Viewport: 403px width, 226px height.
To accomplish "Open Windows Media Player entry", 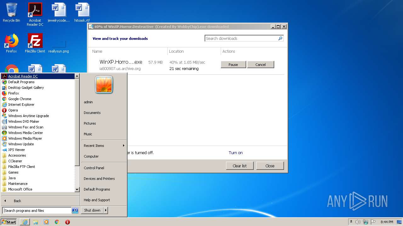I will click(38, 138).
